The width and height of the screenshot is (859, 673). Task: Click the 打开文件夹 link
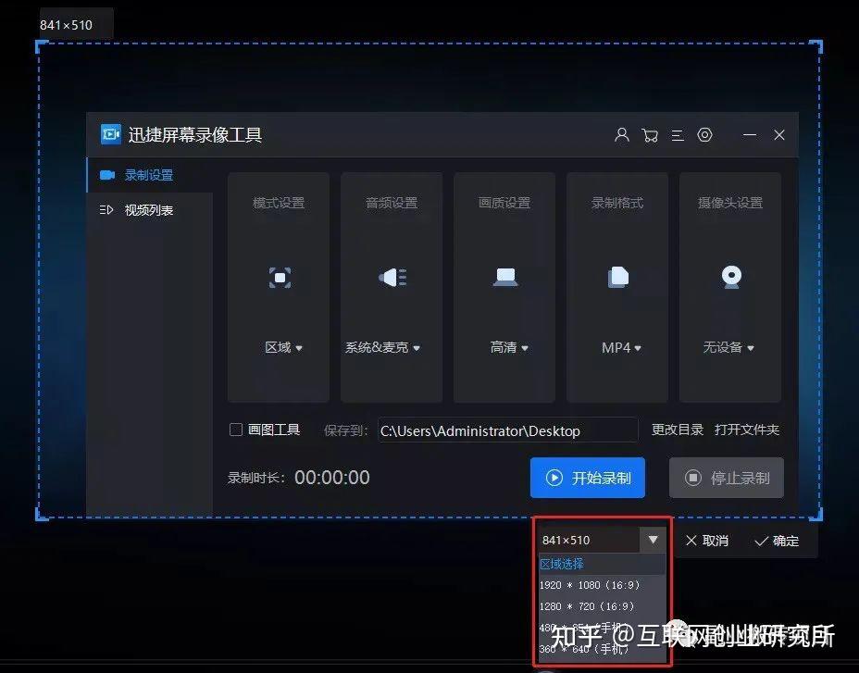[x=747, y=430]
